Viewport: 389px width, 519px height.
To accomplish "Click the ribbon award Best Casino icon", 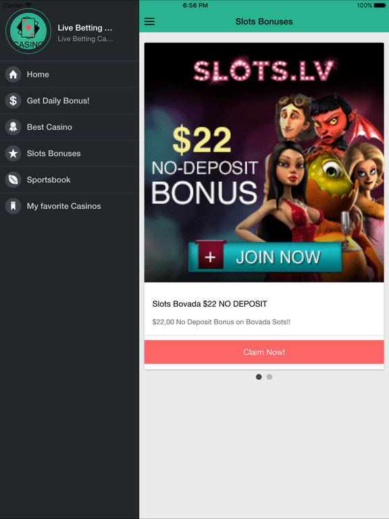I will 14,127.
